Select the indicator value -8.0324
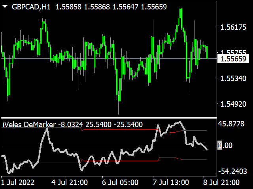This screenshot has width=253, height=189. [x=71, y=124]
